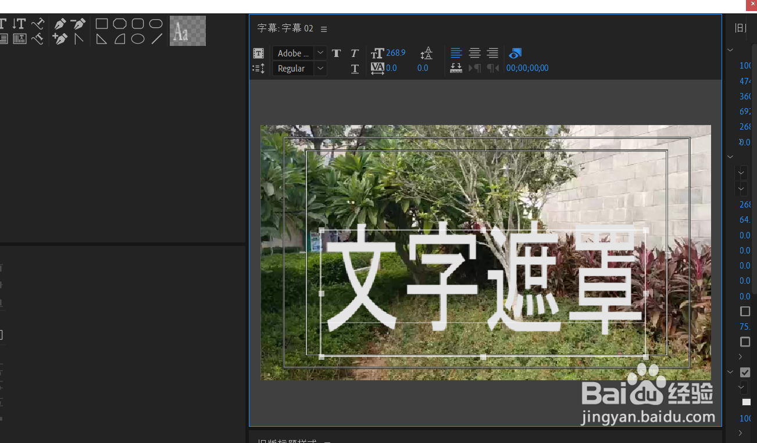Select the Rectangle shape tool
Screen dimensions: 757x443
(102, 23)
